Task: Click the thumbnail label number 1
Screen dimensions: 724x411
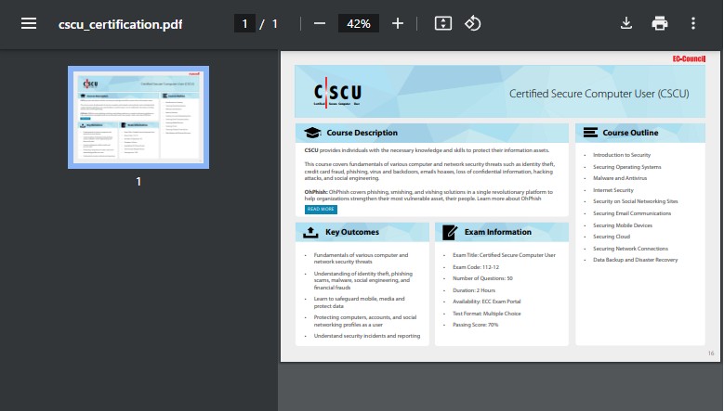Action: [x=138, y=182]
